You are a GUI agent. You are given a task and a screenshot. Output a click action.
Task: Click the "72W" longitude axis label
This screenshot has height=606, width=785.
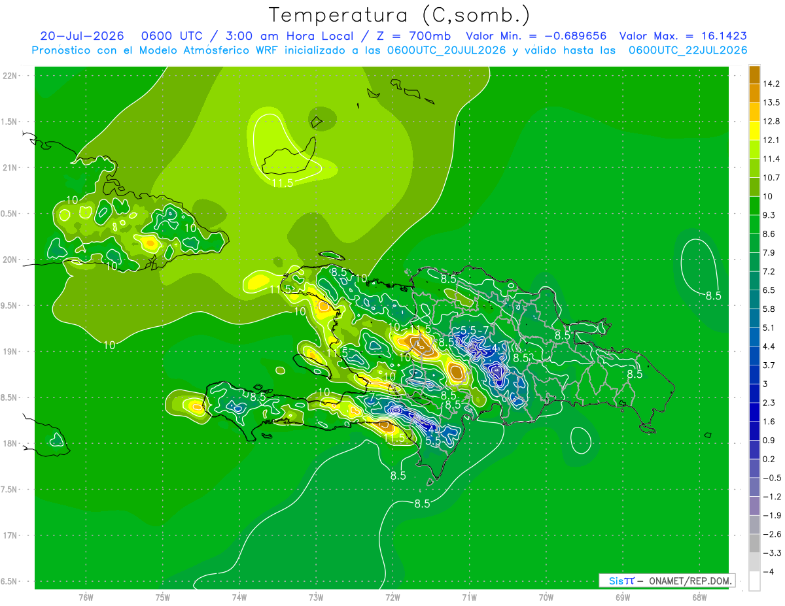tap(392, 598)
